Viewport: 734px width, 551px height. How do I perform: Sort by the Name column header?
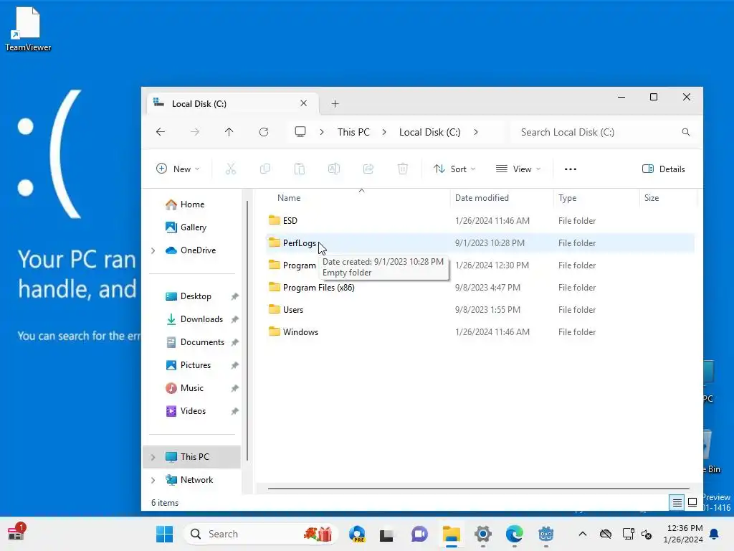(289, 198)
